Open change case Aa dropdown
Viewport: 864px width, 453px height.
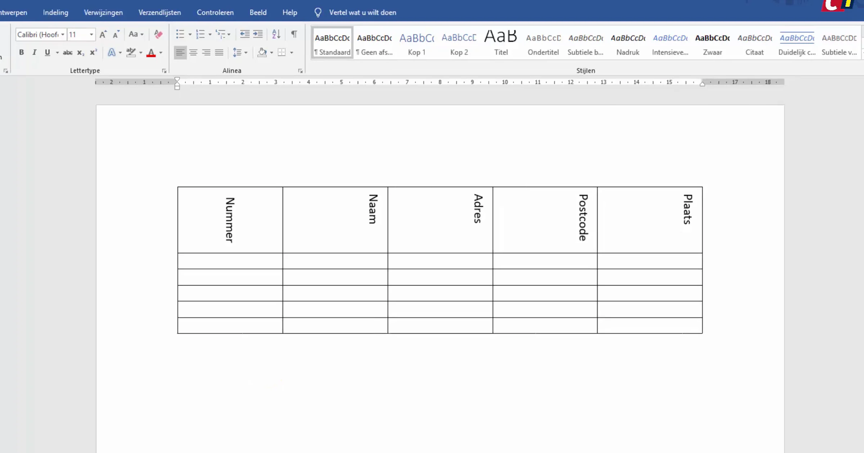point(136,35)
